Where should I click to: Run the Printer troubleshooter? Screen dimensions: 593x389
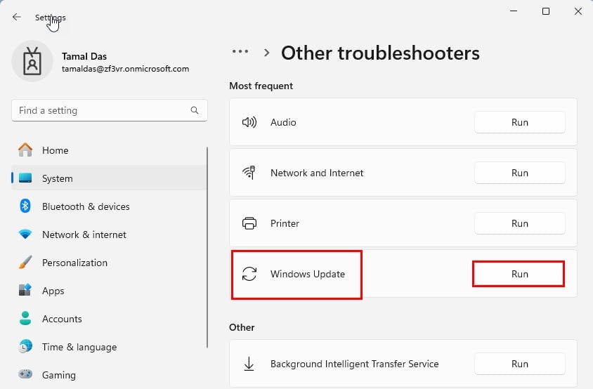click(x=520, y=223)
